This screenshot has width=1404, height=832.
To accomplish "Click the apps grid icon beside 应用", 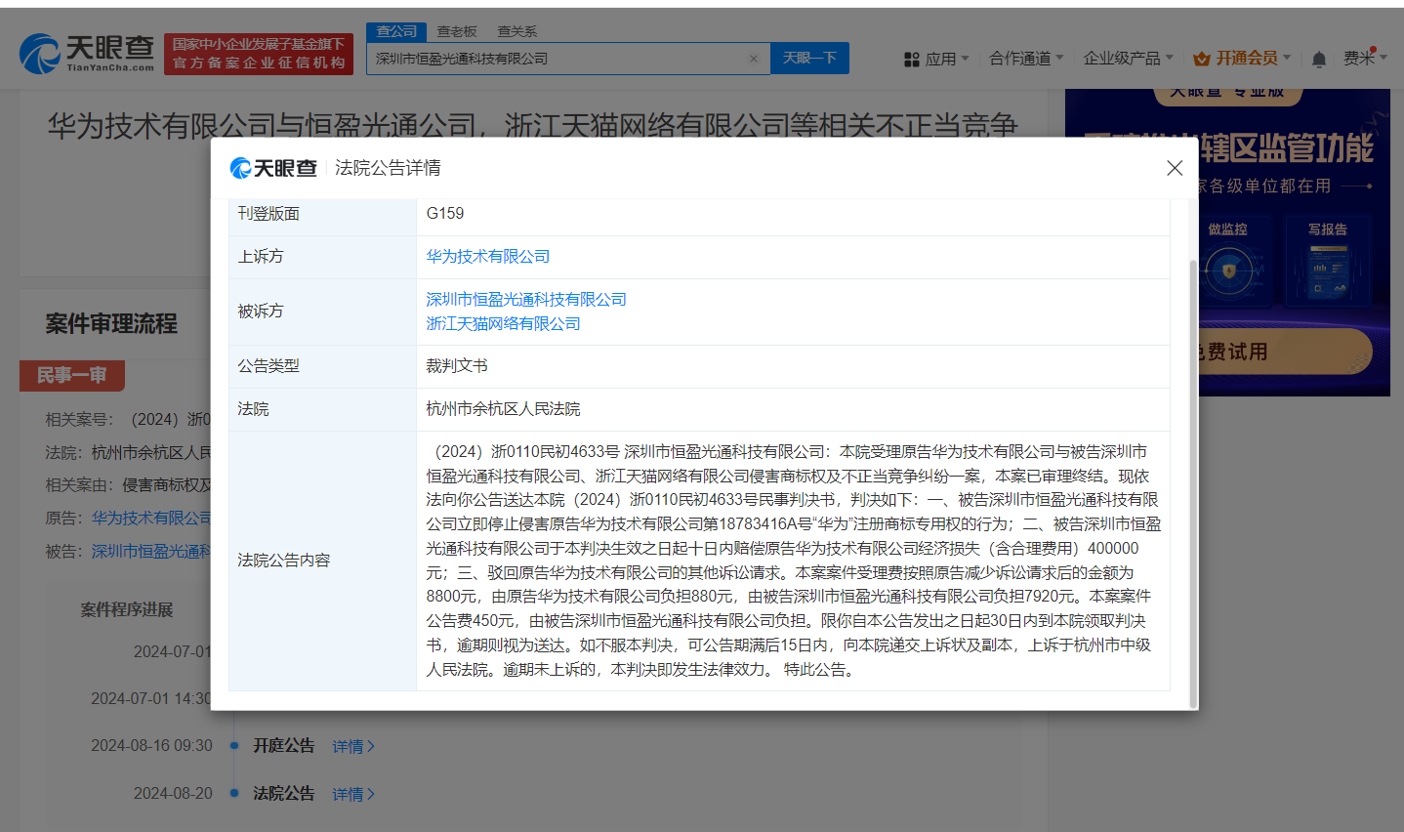I will (x=912, y=59).
